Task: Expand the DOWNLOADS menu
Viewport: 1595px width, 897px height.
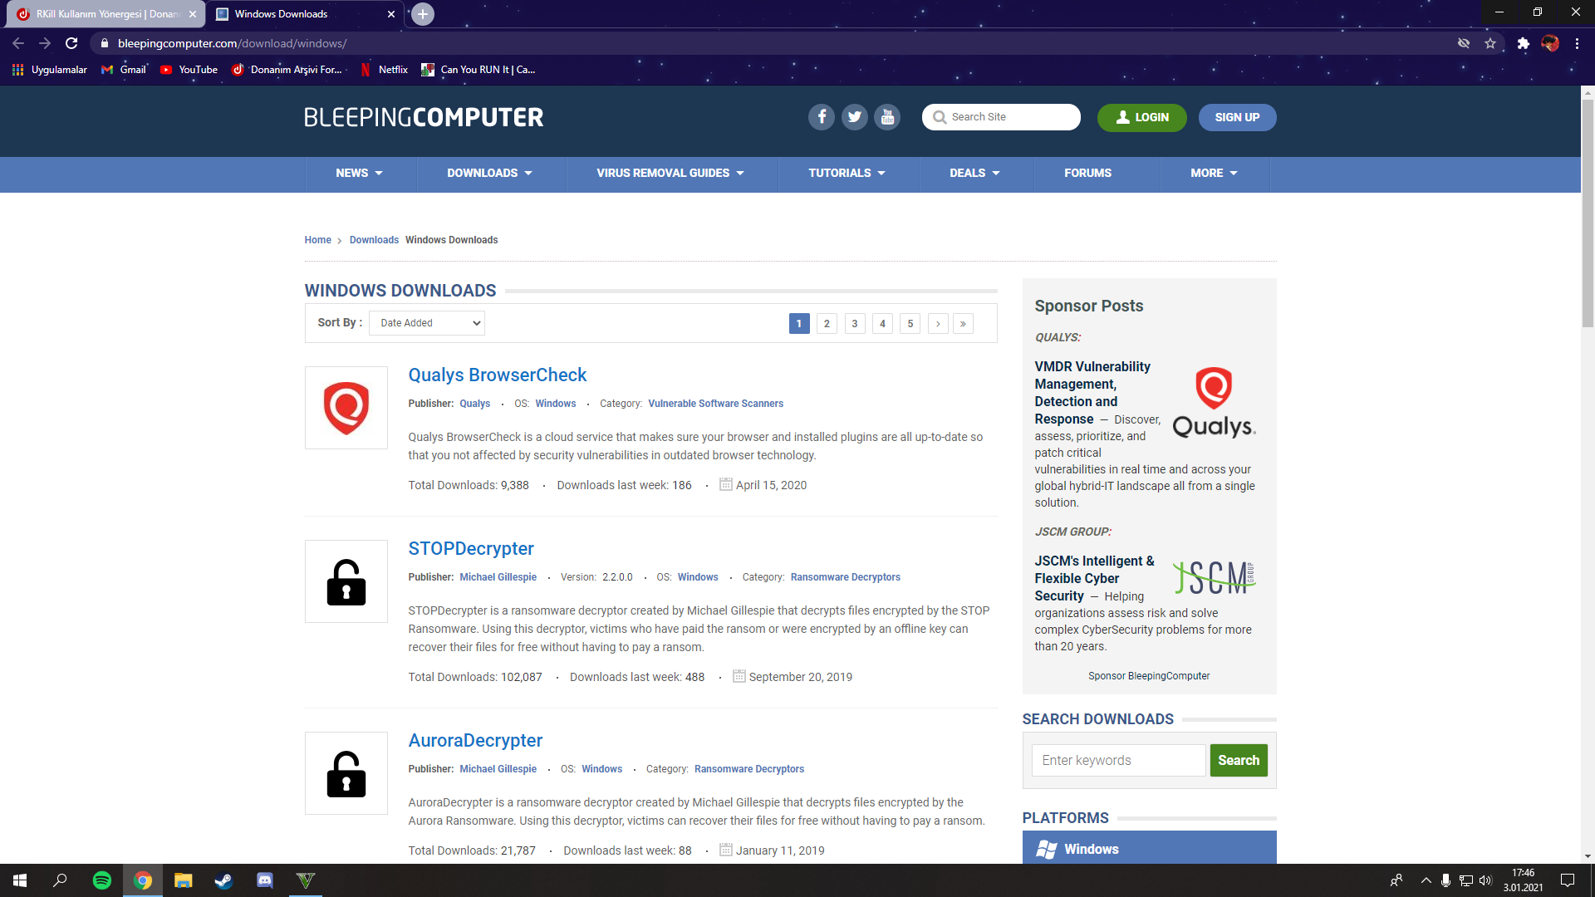Action: [490, 174]
